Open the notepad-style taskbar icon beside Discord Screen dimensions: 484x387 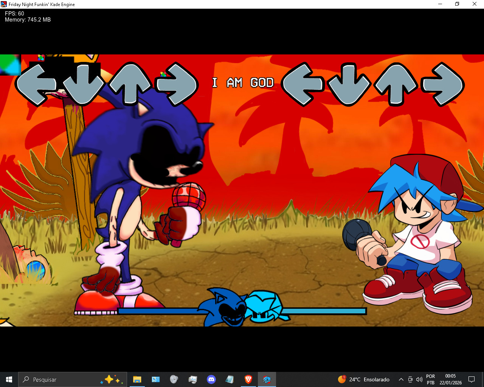tap(230, 379)
